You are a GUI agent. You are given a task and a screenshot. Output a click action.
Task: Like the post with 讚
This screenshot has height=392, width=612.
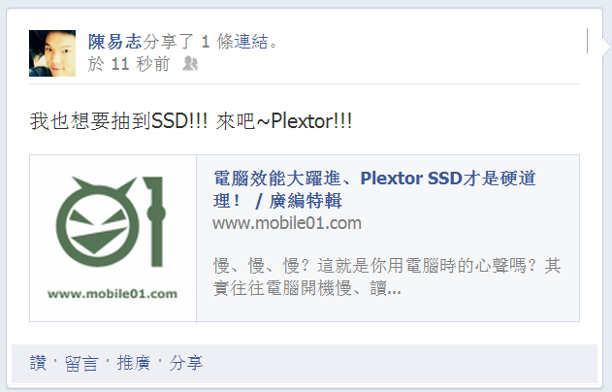click(38, 363)
